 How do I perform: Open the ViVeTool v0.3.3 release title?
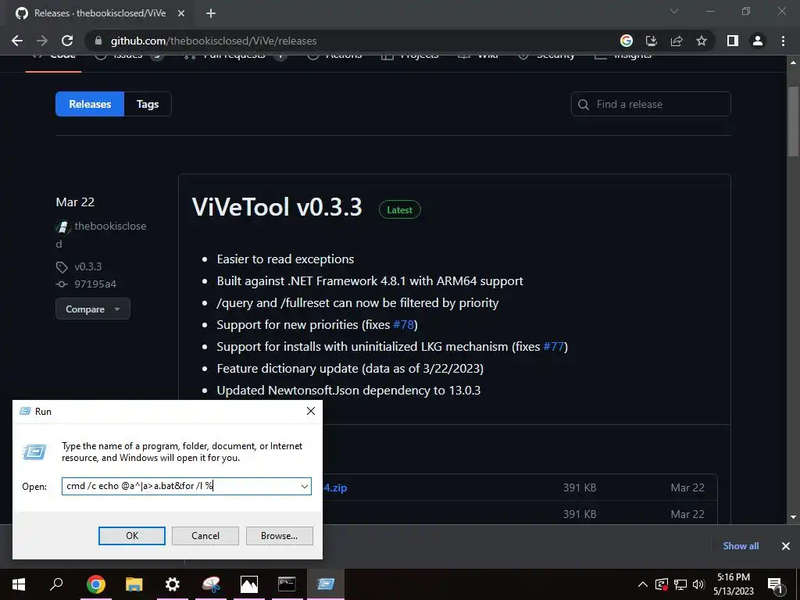(x=277, y=207)
